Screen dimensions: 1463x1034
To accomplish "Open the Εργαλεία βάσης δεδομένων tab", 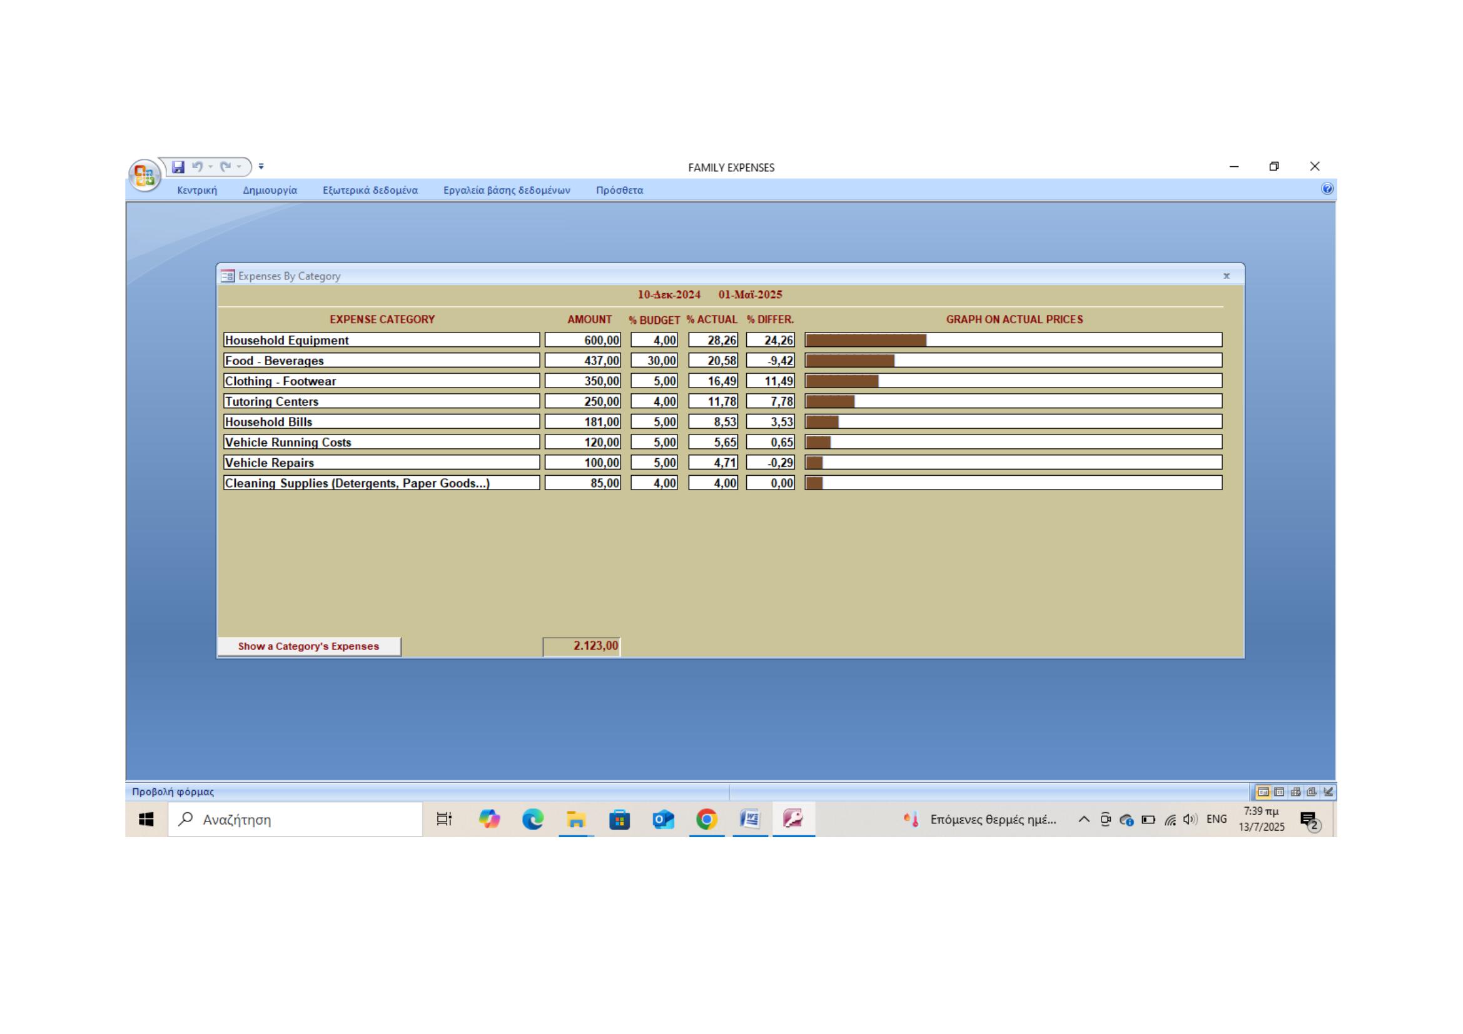I will pos(507,191).
